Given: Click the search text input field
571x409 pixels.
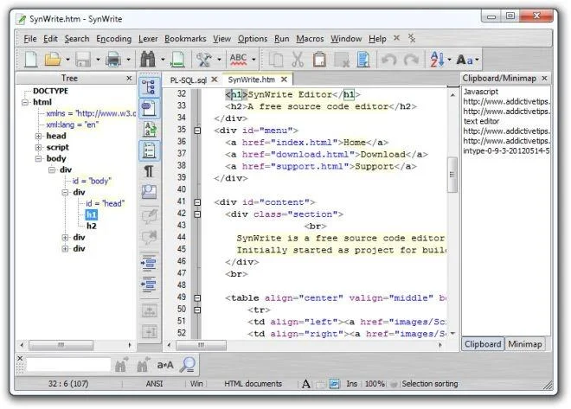Looking at the screenshot, I should (x=68, y=365).
